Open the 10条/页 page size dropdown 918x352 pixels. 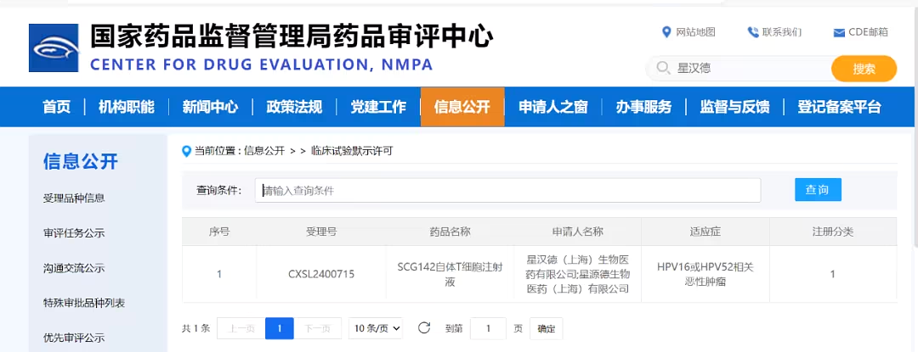point(376,328)
